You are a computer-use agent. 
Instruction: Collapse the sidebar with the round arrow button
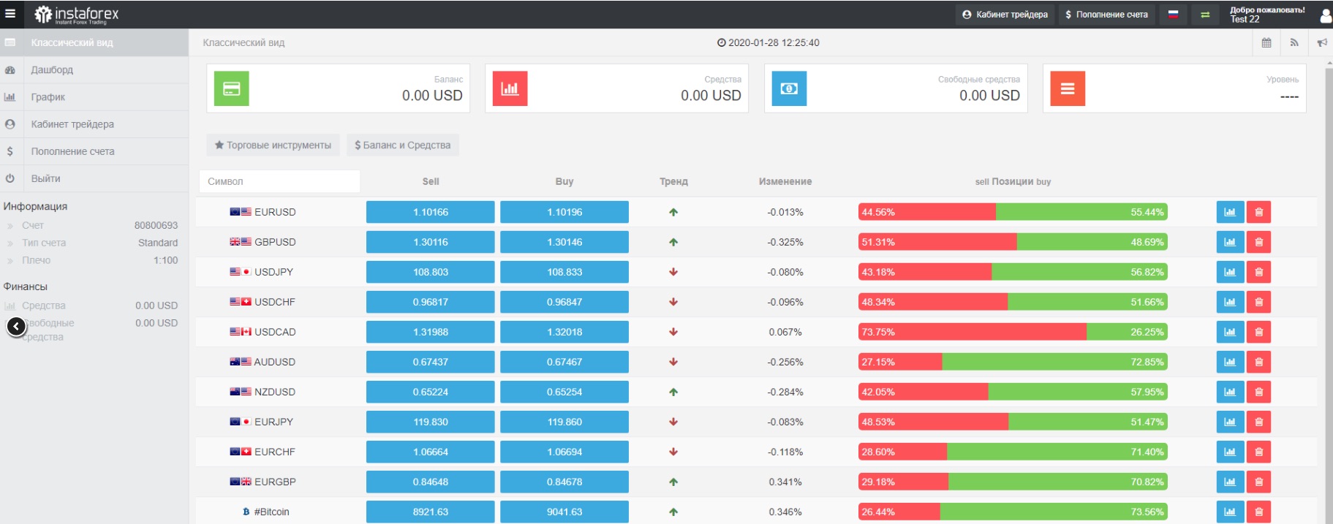[16, 327]
